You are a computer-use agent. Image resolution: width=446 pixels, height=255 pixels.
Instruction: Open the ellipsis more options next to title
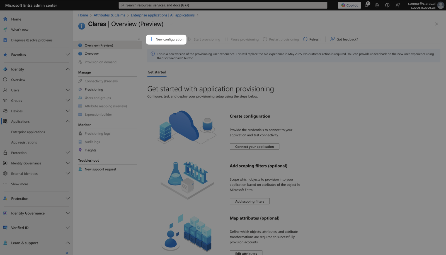pyautogui.click(x=172, y=24)
